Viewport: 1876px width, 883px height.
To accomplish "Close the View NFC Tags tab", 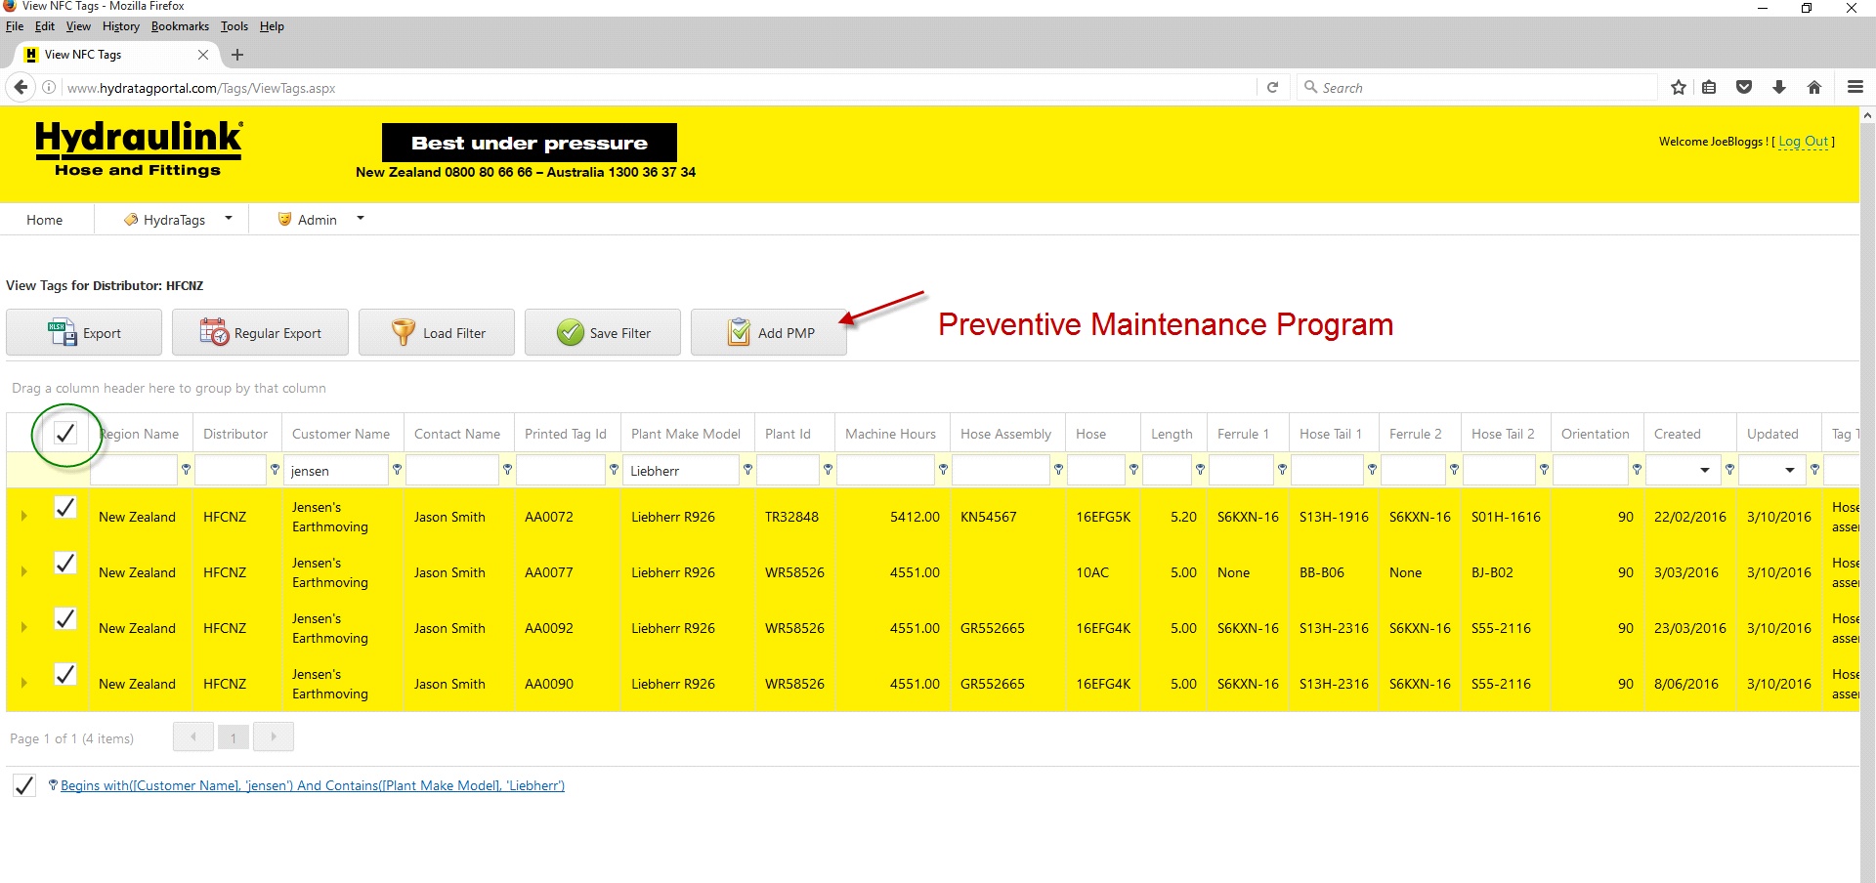I will pos(203,55).
